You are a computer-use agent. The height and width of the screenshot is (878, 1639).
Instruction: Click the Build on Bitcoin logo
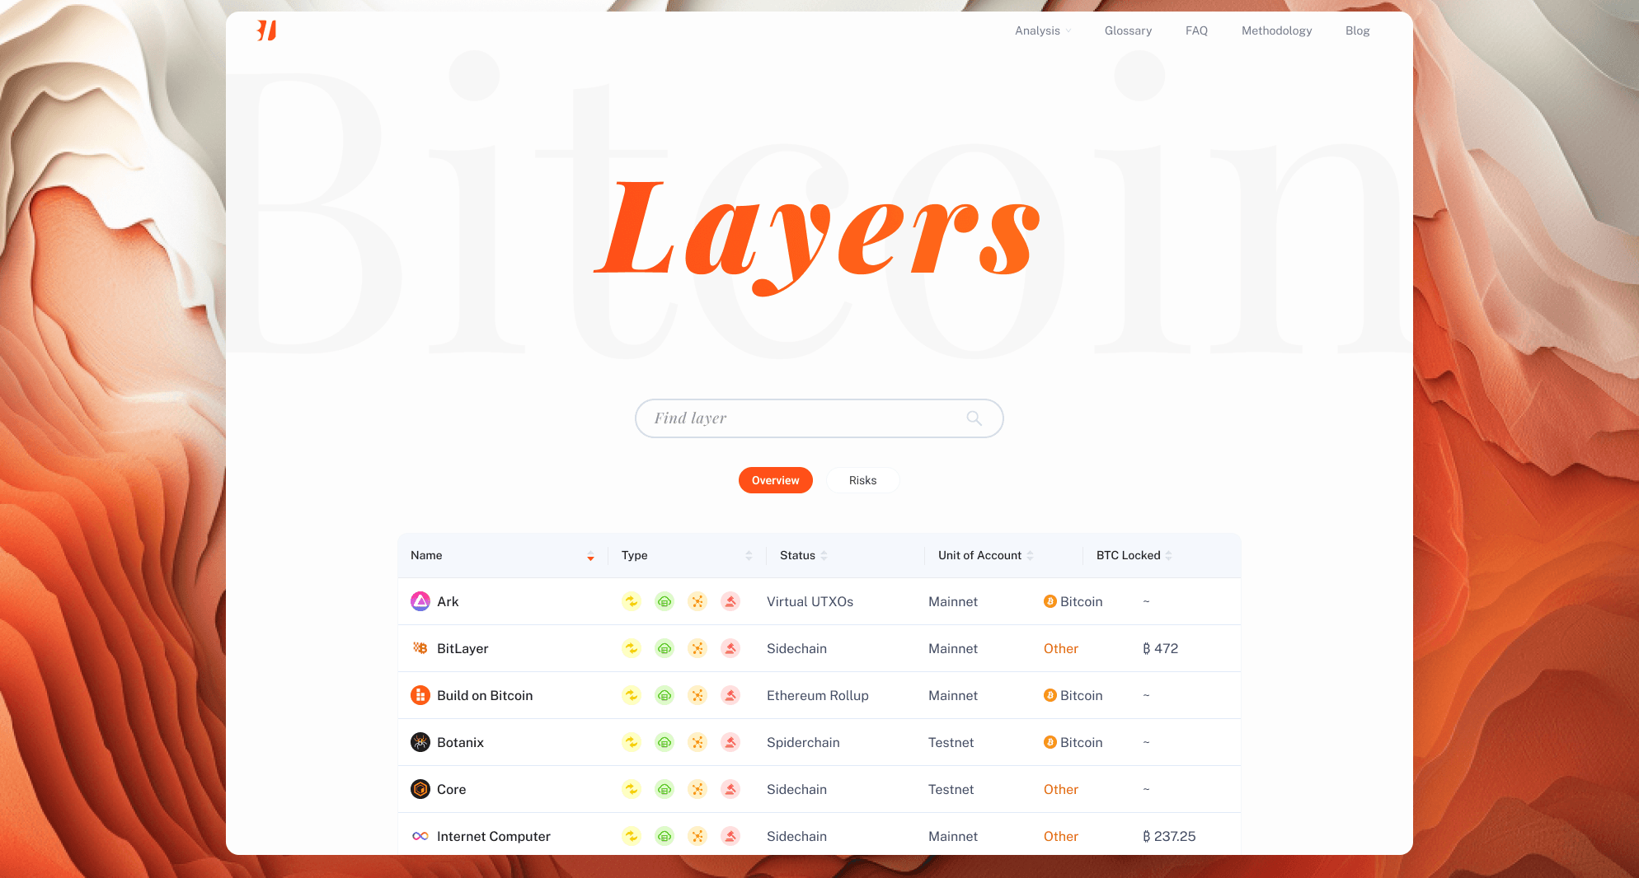[x=420, y=695]
